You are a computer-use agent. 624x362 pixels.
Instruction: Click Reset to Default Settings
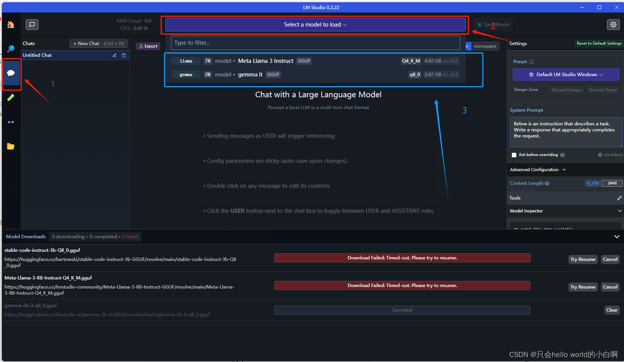[599, 44]
